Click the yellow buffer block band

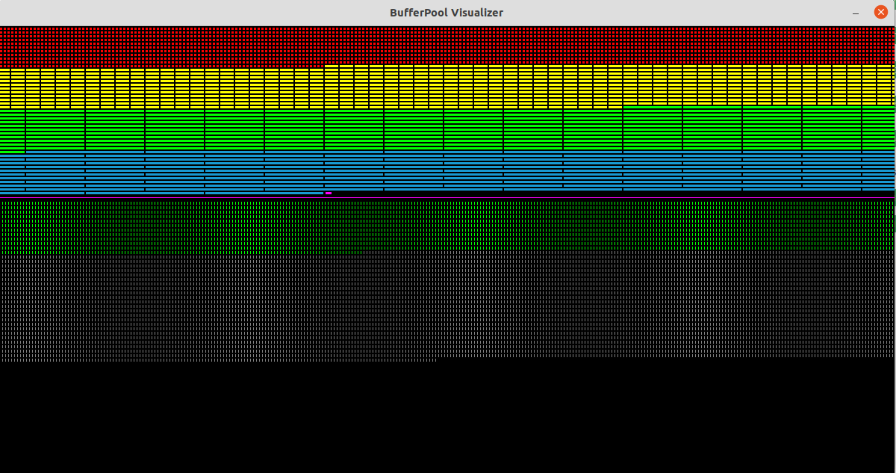click(x=448, y=88)
